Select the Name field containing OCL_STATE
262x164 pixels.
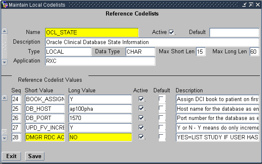pos(92,32)
